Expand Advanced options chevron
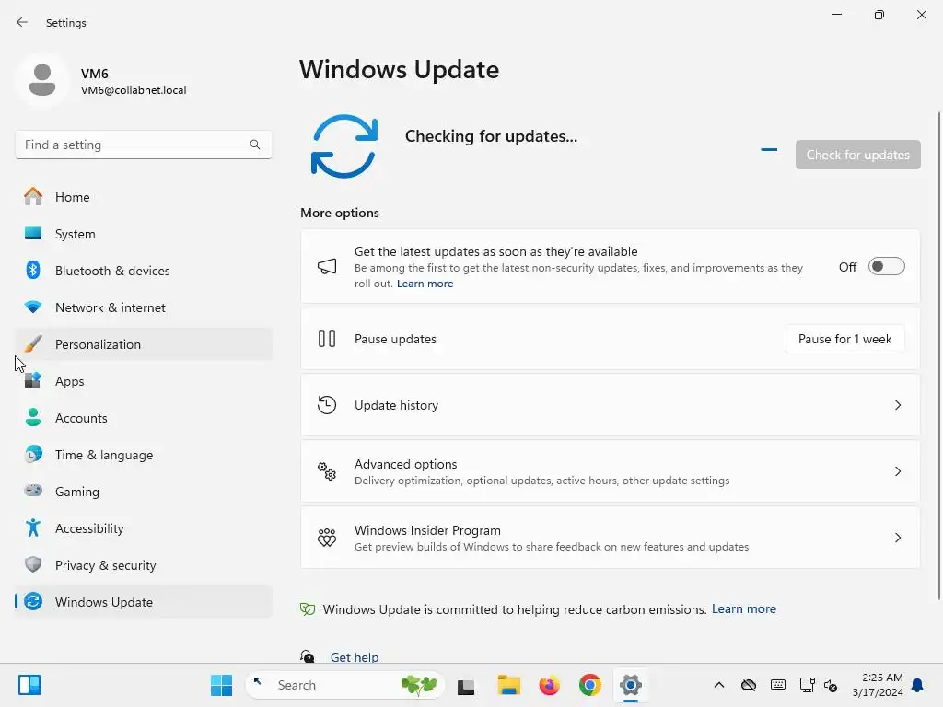 click(x=897, y=471)
